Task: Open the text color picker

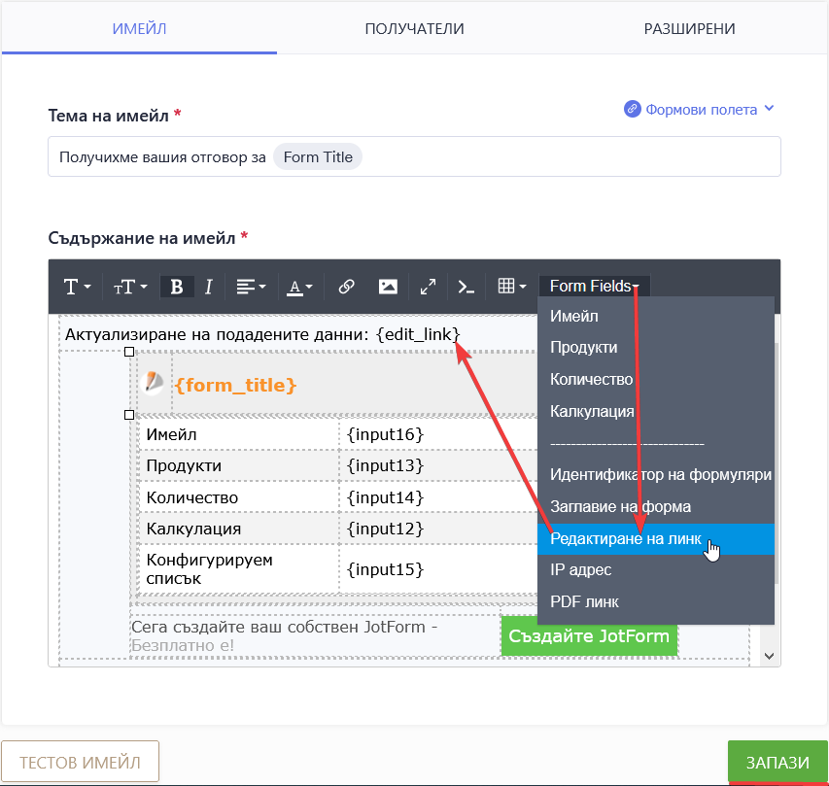Action: pyautogui.click(x=299, y=287)
